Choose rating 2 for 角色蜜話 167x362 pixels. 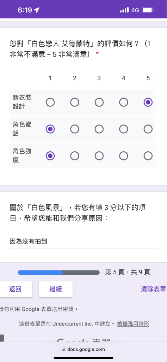pyautogui.click(x=75, y=129)
